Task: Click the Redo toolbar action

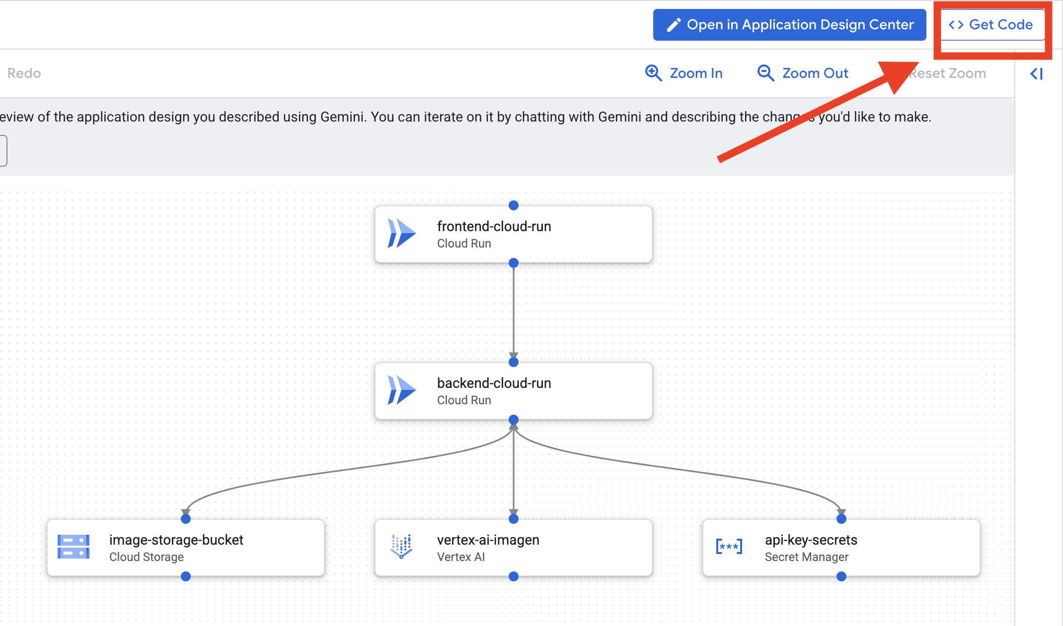Action: coord(24,73)
